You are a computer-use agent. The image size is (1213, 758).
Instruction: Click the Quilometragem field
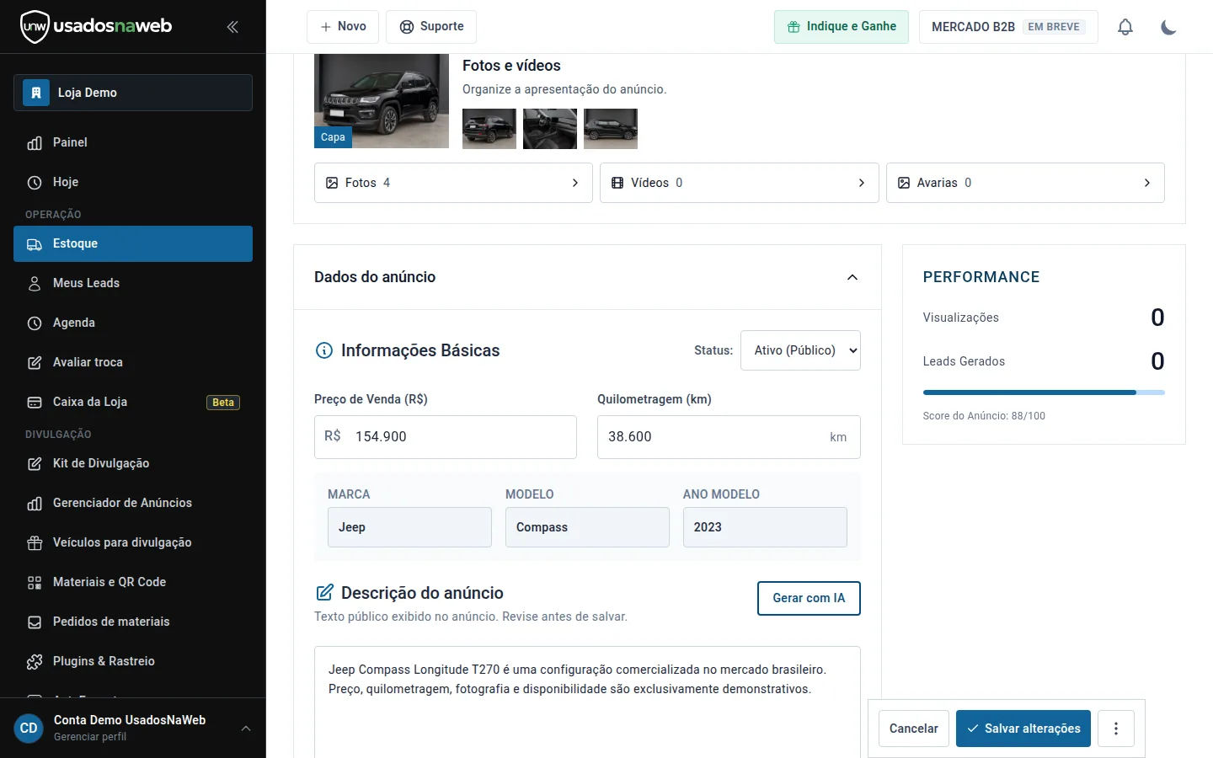pyautogui.click(x=729, y=437)
